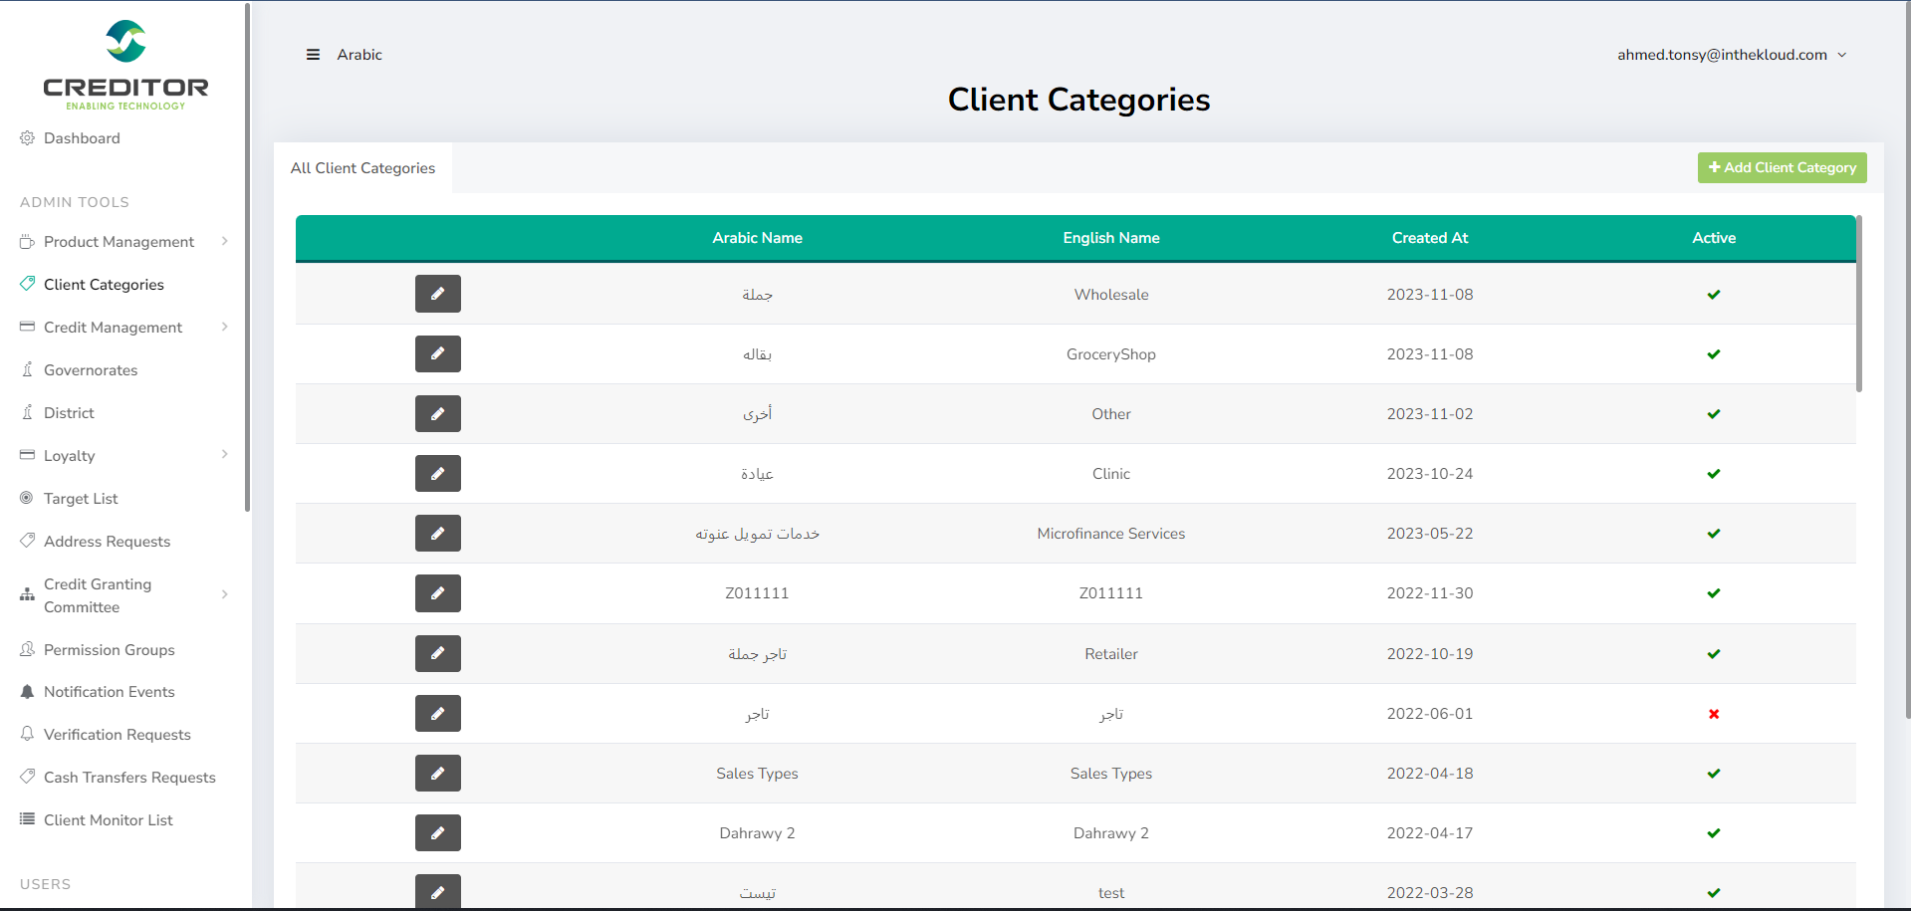Click the pencil icon for GroceryShop

click(437, 353)
